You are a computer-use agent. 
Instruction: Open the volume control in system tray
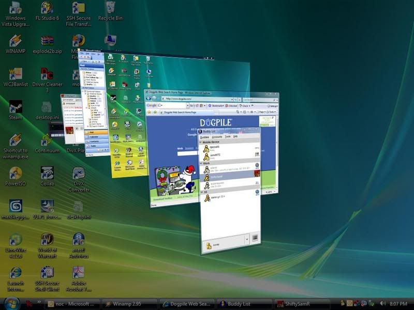382,303
